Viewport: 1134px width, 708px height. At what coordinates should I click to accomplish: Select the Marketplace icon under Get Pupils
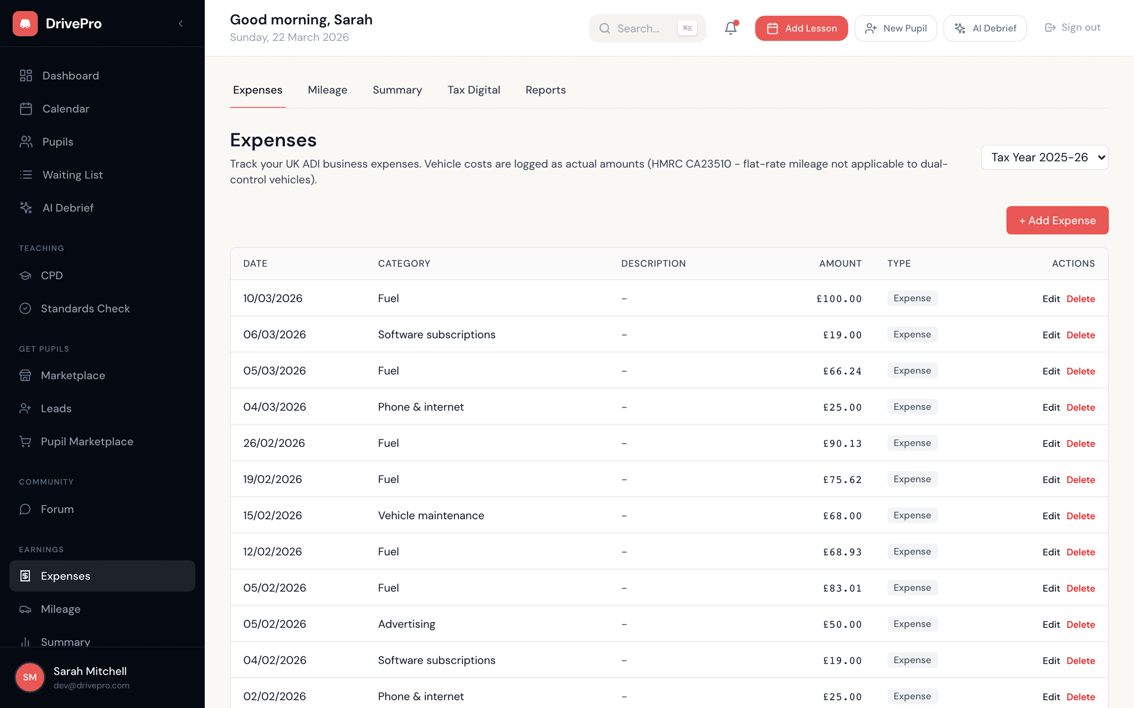[x=25, y=375]
